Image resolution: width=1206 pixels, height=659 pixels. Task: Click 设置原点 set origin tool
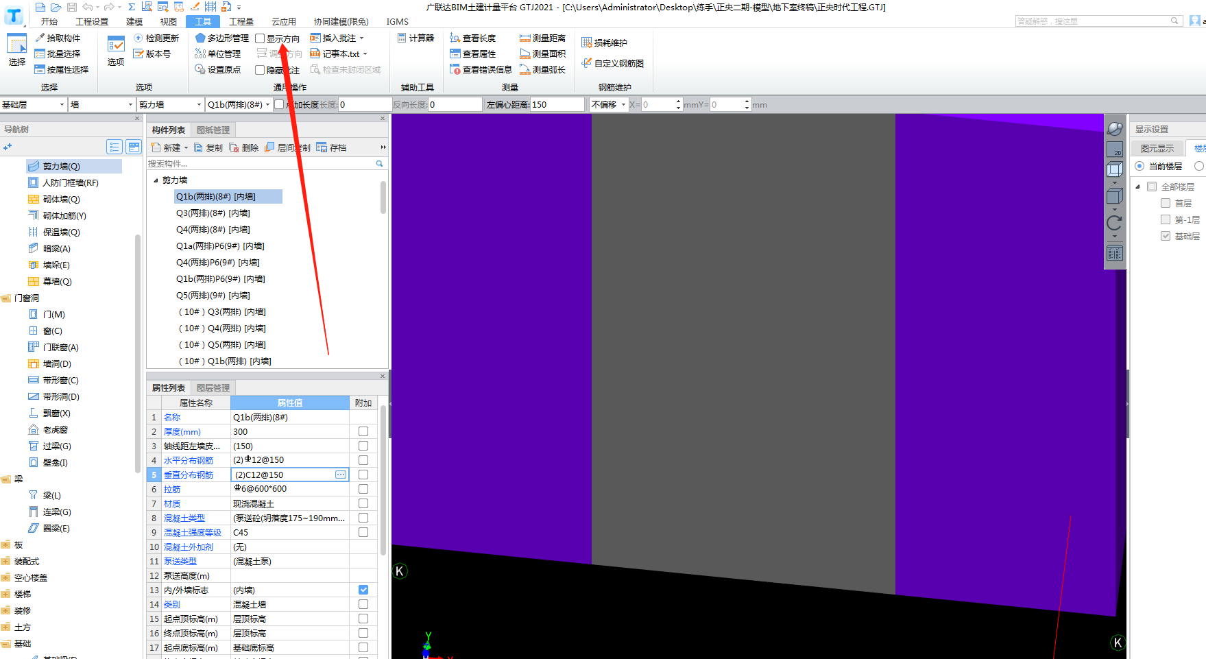click(x=218, y=69)
